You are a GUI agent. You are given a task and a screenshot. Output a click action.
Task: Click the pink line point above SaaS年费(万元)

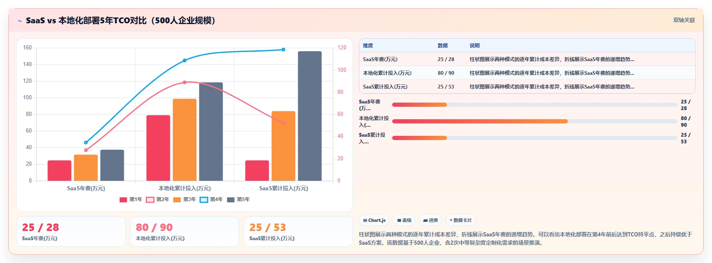86,150
